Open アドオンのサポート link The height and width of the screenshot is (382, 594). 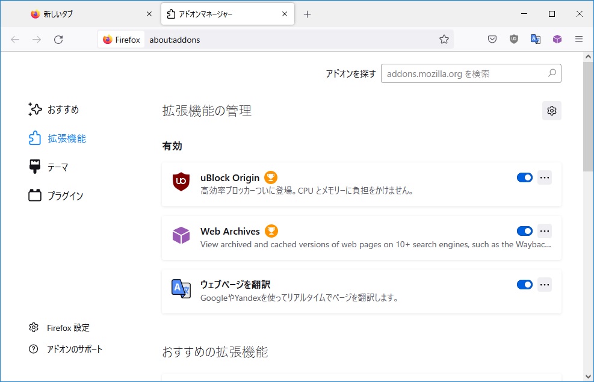click(75, 349)
